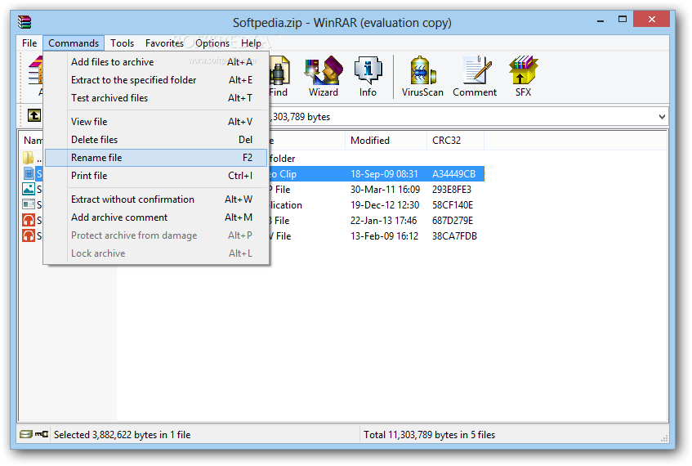This screenshot has height=466, width=692.
Task: Open the File menu
Action: [x=29, y=43]
